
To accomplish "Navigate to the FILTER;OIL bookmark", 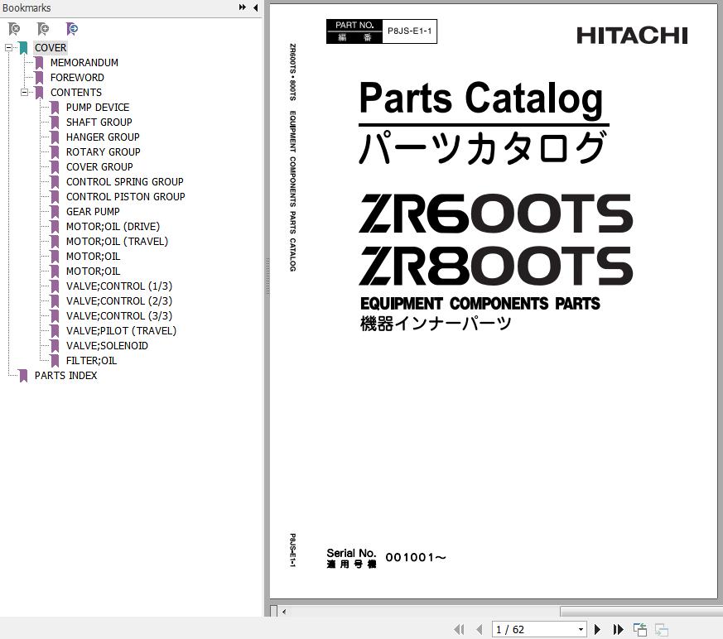I will point(91,361).
